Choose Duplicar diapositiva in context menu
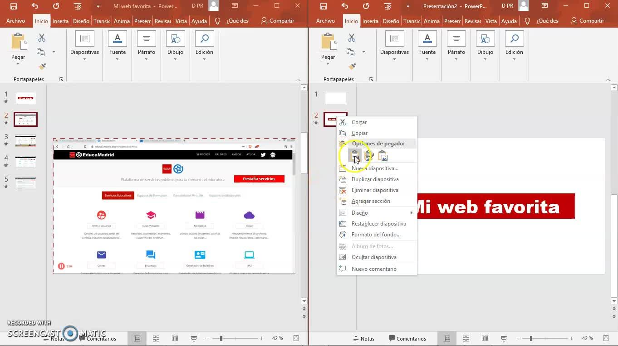This screenshot has width=618, height=346. (377, 179)
